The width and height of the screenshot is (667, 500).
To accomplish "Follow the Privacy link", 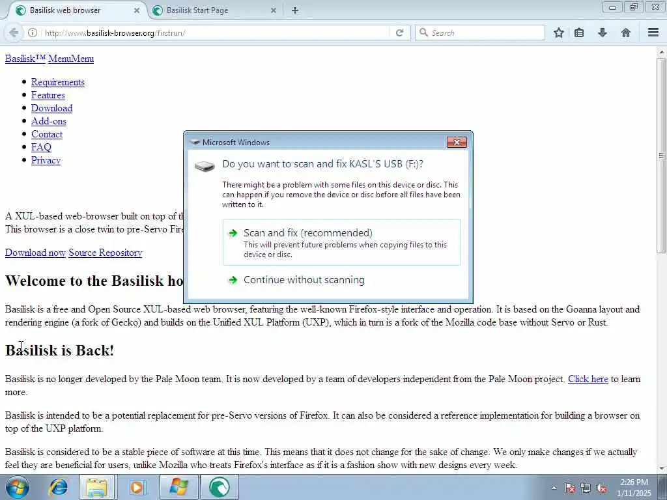I will (x=46, y=160).
